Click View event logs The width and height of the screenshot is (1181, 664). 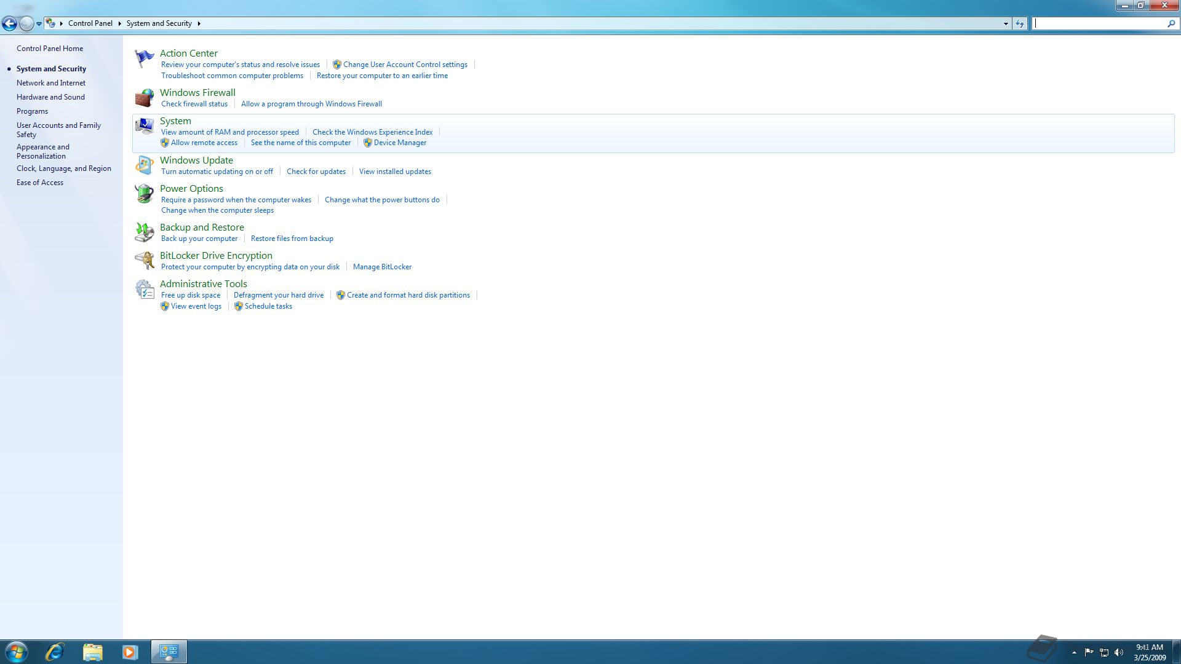pos(196,306)
